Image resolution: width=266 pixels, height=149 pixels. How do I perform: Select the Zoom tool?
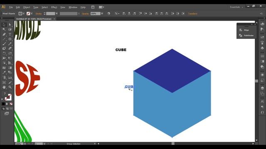point(10,87)
